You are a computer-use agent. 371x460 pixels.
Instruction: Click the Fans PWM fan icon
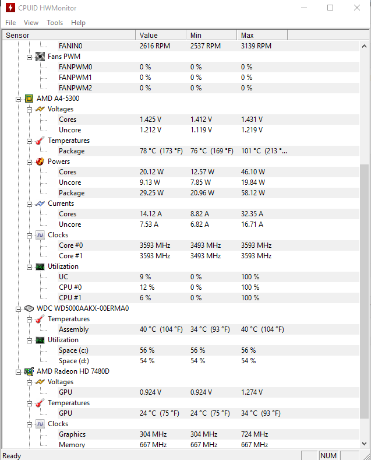[x=40, y=57]
